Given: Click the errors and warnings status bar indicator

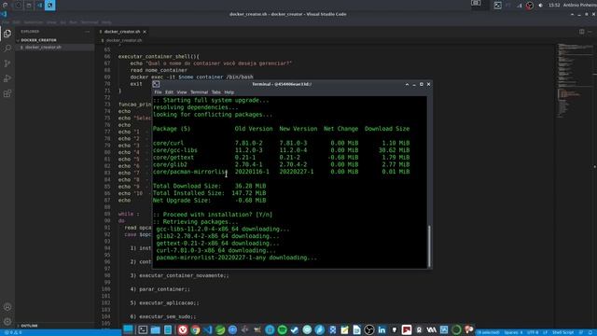Looking at the screenshot, I should tap(13, 332).
